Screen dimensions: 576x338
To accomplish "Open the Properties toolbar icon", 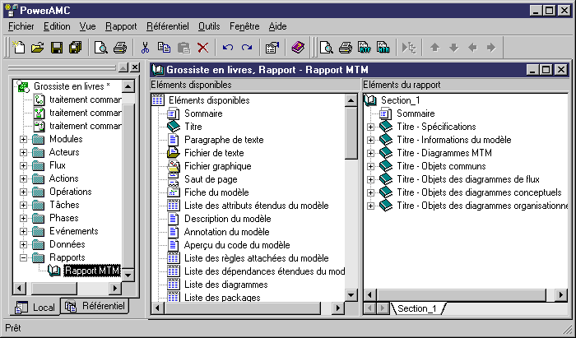I will [272, 48].
